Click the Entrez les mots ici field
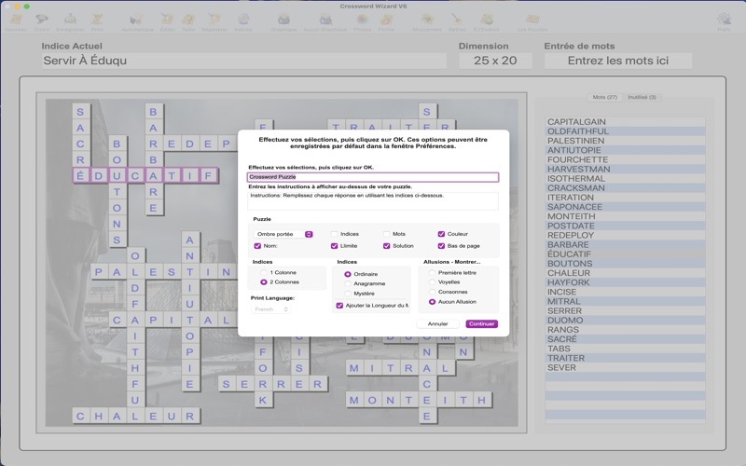 (x=618, y=61)
